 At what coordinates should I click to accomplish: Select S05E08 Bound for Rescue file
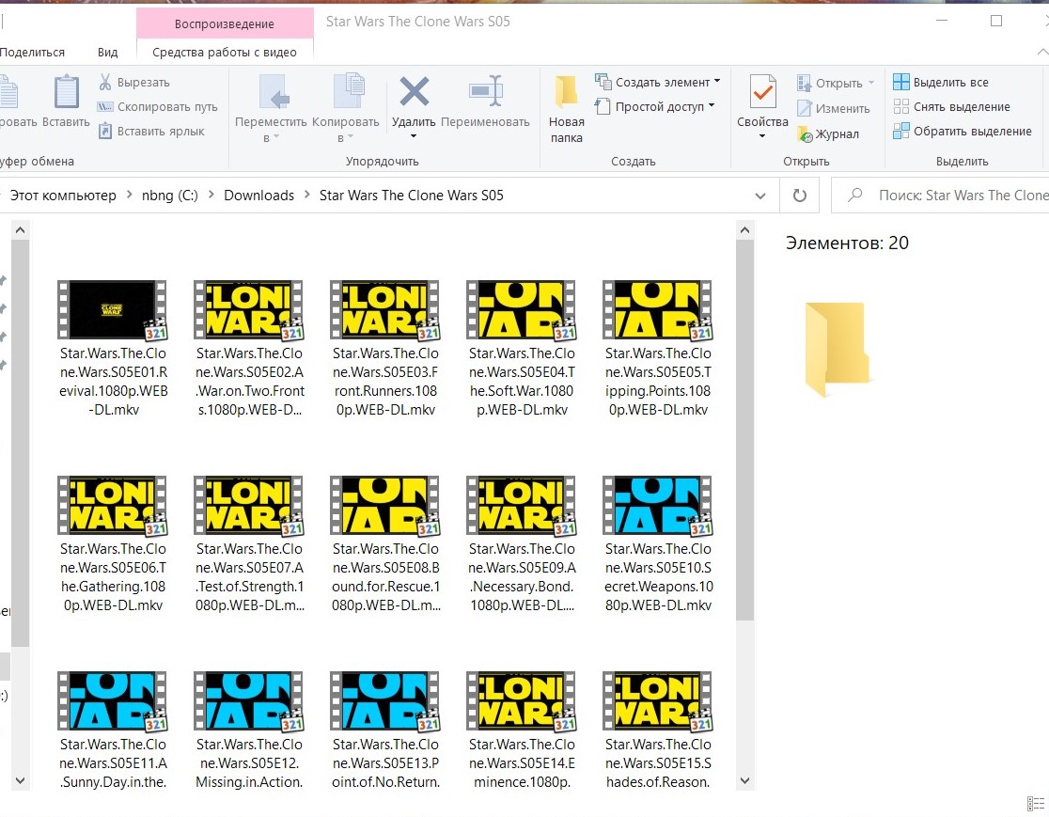coord(385,545)
